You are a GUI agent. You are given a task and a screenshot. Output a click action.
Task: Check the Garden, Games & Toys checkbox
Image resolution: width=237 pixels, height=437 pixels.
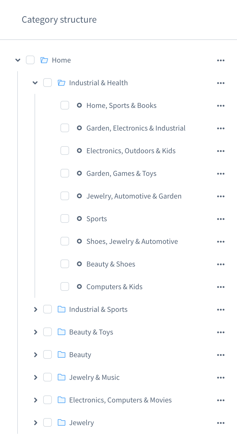[65, 173]
